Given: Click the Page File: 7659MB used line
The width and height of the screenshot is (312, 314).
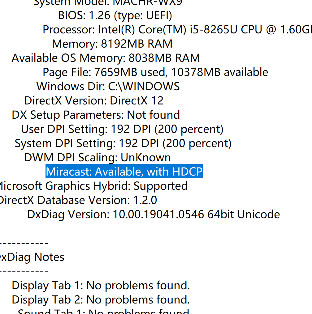Looking at the screenshot, I should pos(155,72).
